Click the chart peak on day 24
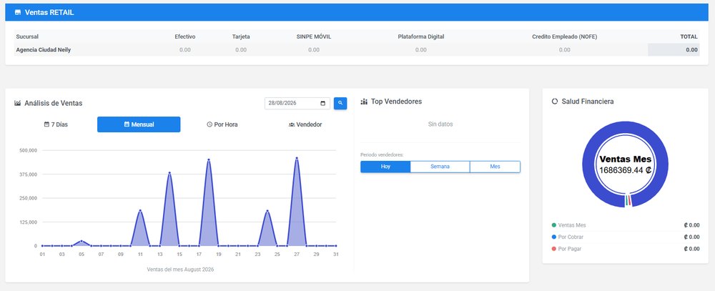This screenshot has width=715, height=291. point(267,211)
